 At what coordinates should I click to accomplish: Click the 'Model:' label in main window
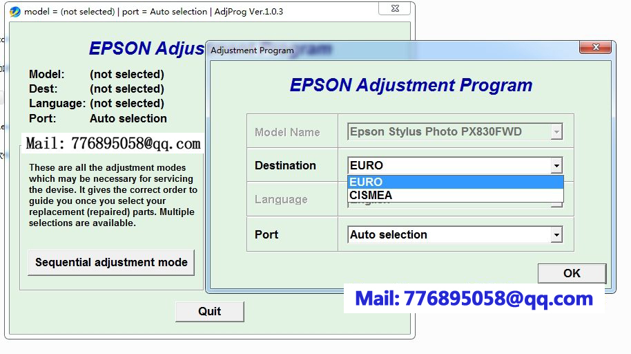[x=47, y=74]
